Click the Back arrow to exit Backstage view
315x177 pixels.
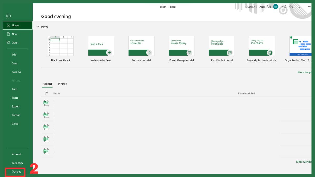[8, 16]
